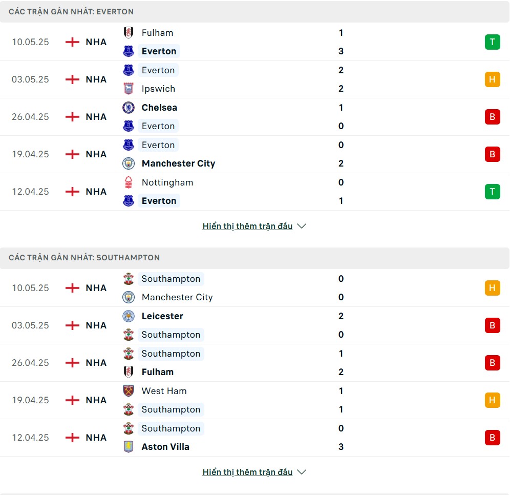This screenshot has width=510, height=495.
Task: Click the Fulham crest in Everton's 10.05.25 match
Action: [x=129, y=33]
